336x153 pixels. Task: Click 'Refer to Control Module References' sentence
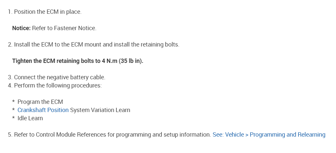(x=112, y=135)
